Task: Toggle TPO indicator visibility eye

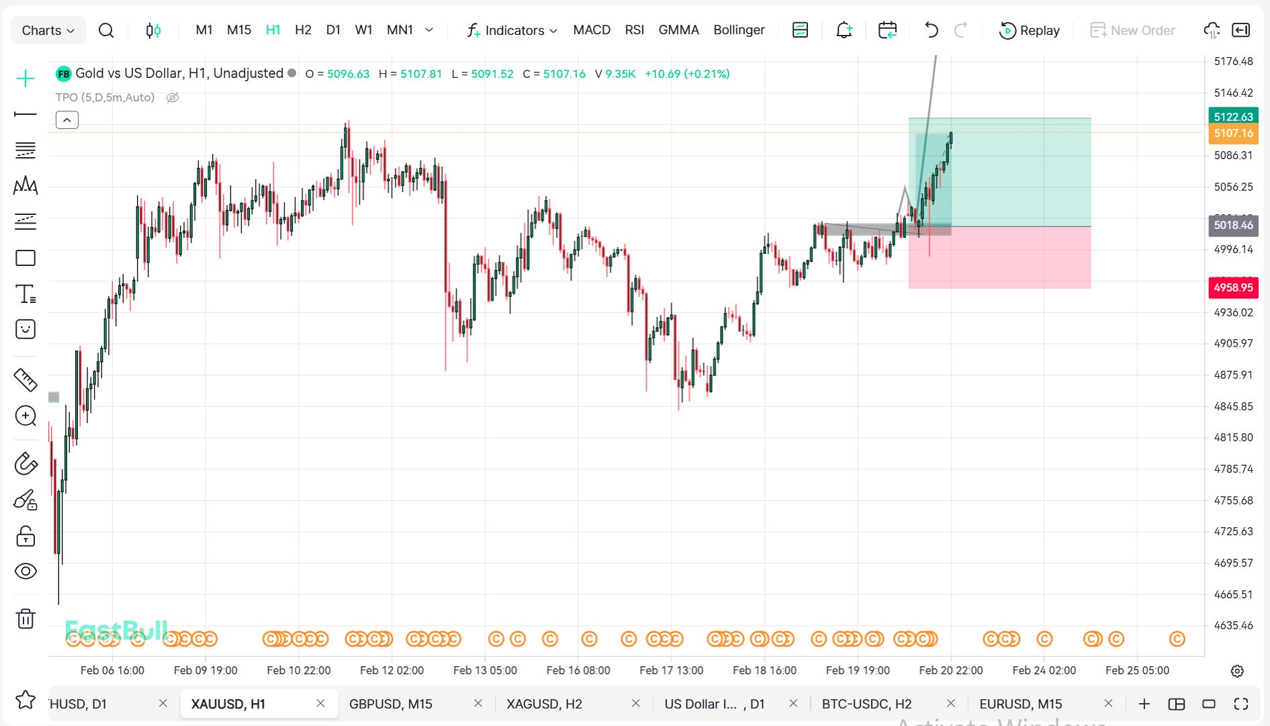Action: (173, 98)
